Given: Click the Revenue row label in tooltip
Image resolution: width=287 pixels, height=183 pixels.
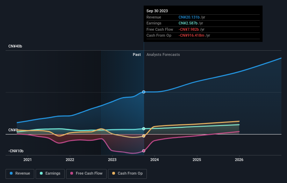Looking at the screenshot, I should [x=154, y=17].
